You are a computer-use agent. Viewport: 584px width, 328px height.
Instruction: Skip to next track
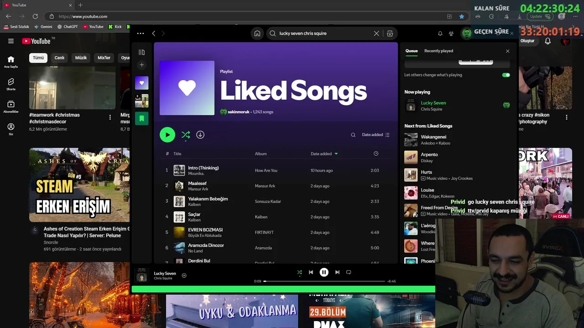pos(337,272)
